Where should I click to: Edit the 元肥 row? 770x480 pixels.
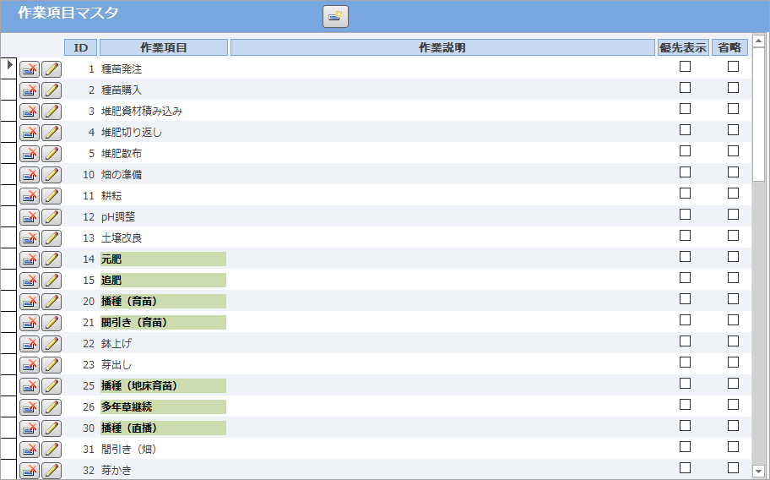[x=52, y=259]
